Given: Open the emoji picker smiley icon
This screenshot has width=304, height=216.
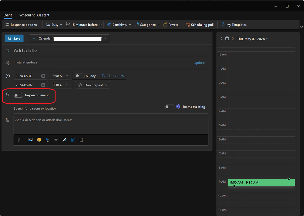Looking at the screenshot, I should [x=39, y=140].
